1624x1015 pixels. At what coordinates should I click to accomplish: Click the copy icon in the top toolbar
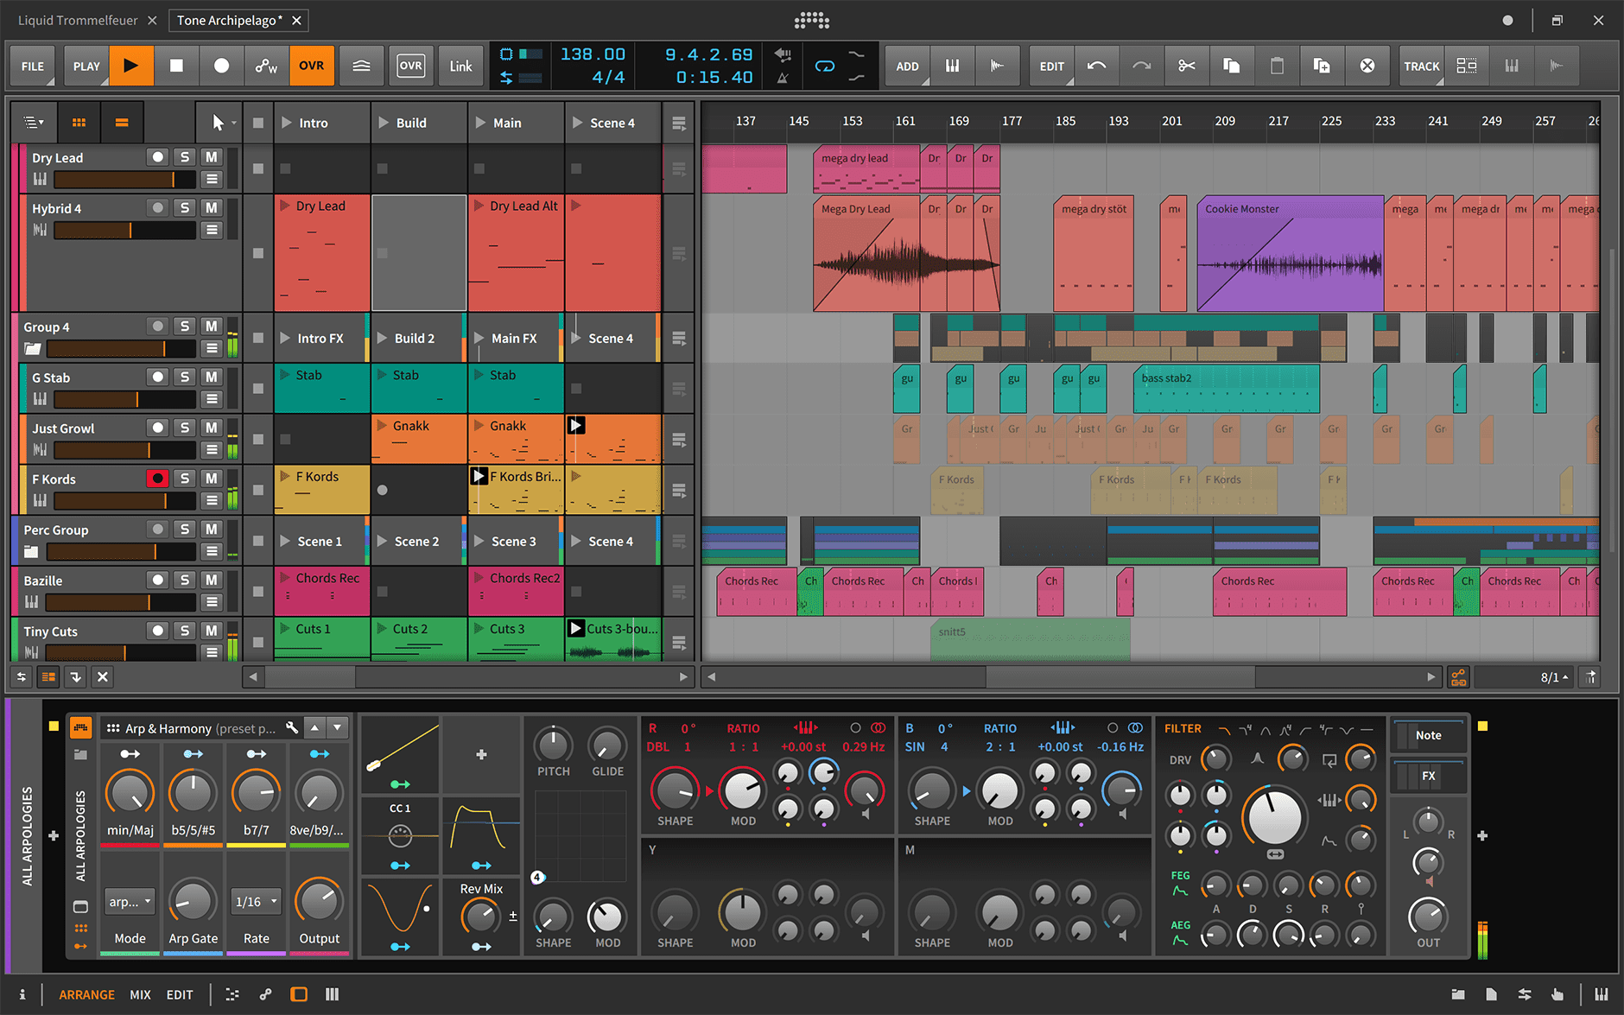1232,66
